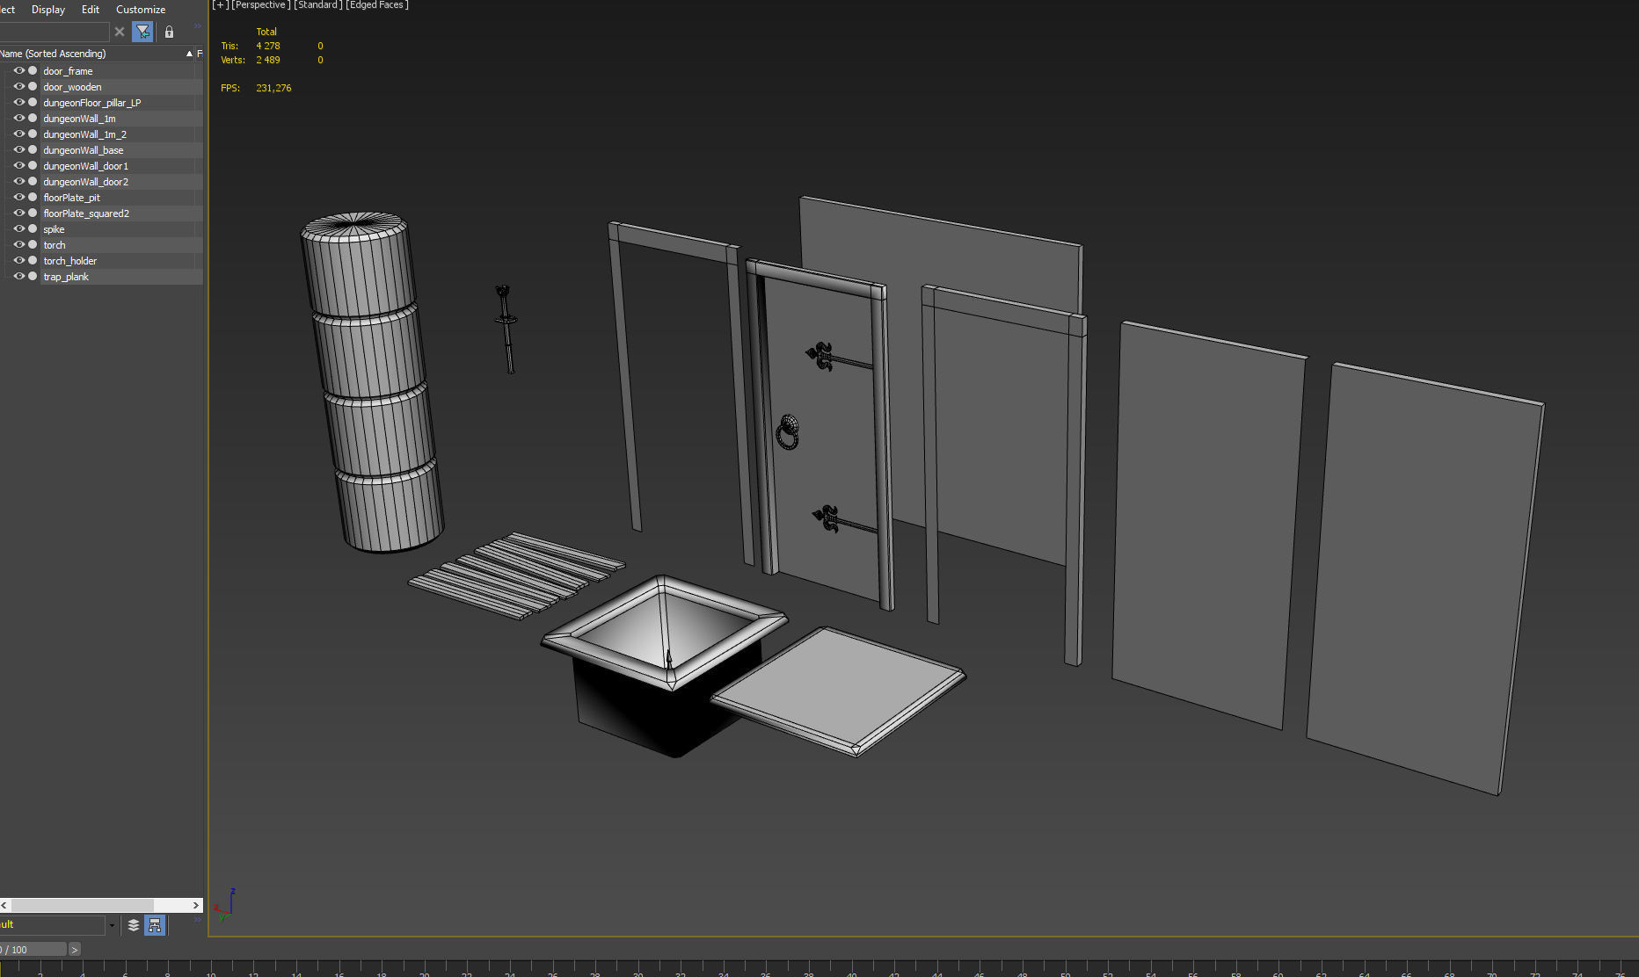Expand the top explorer toolbar chevrons
Image resolution: width=1639 pixels, height=977 pixels.
197,26
